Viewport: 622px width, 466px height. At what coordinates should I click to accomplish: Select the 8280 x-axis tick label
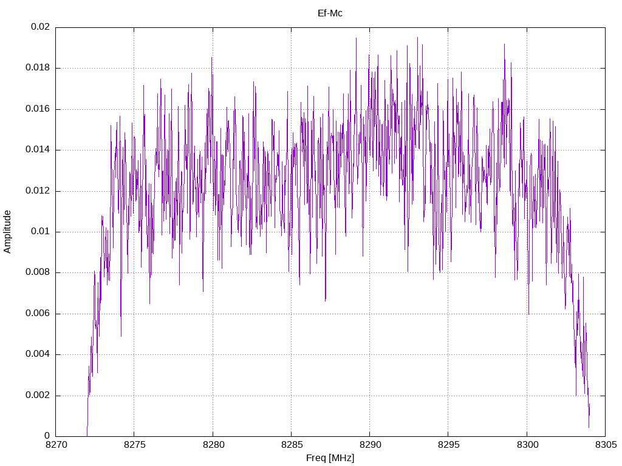pyautogui.click(x=213, y=445)
